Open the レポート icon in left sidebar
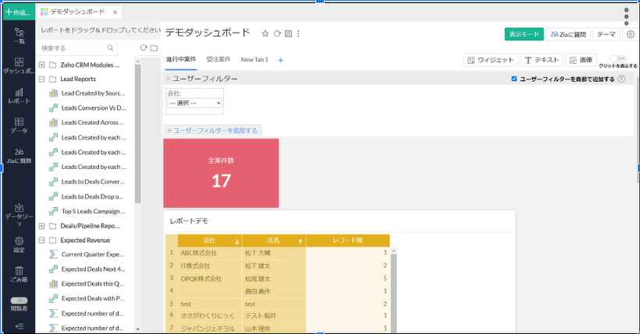This screenshot has width=640, height=334. (x=18, y=96)
